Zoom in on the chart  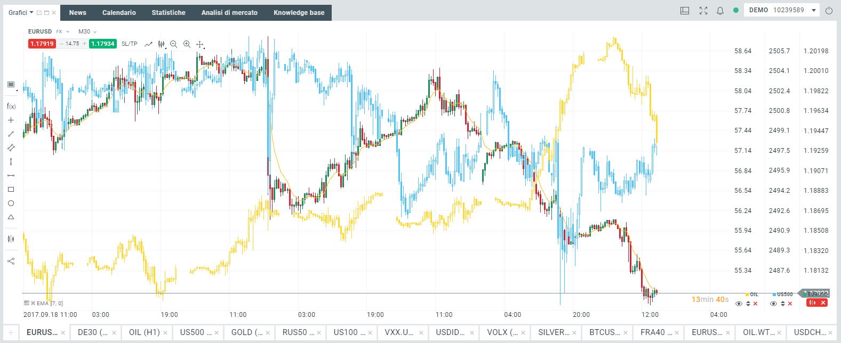point(187,44)
